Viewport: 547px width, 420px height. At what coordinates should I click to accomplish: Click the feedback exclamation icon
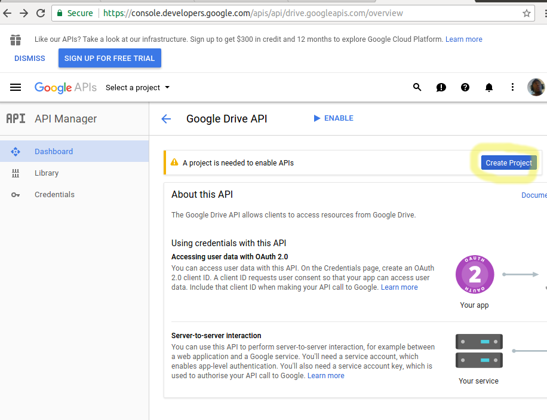point(441,87)
